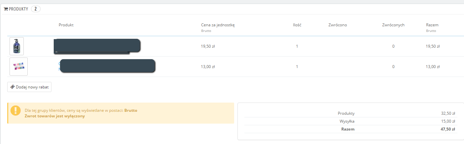The height and width of the screenshot is (144, 464).
Task: Click the Produkty subtotal 32,50 zł
Action: pos(449,113)
